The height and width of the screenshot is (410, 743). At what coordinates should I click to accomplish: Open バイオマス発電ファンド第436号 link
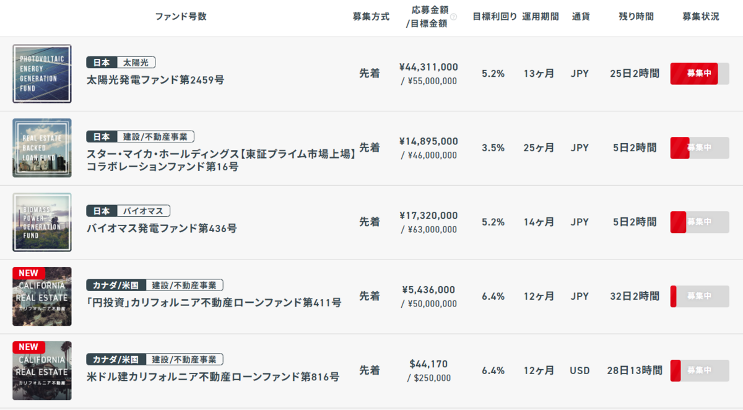tap(162, 229)
